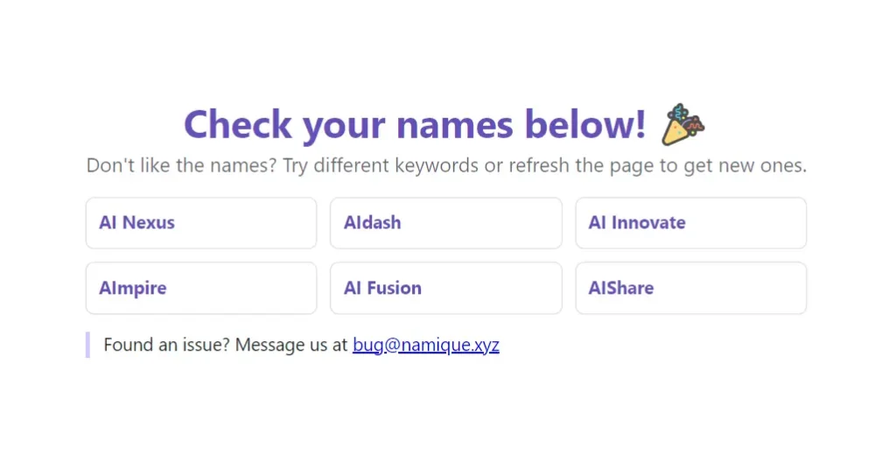
Task: Click the "Found an issue?" text
Action: tap(166, 345)
